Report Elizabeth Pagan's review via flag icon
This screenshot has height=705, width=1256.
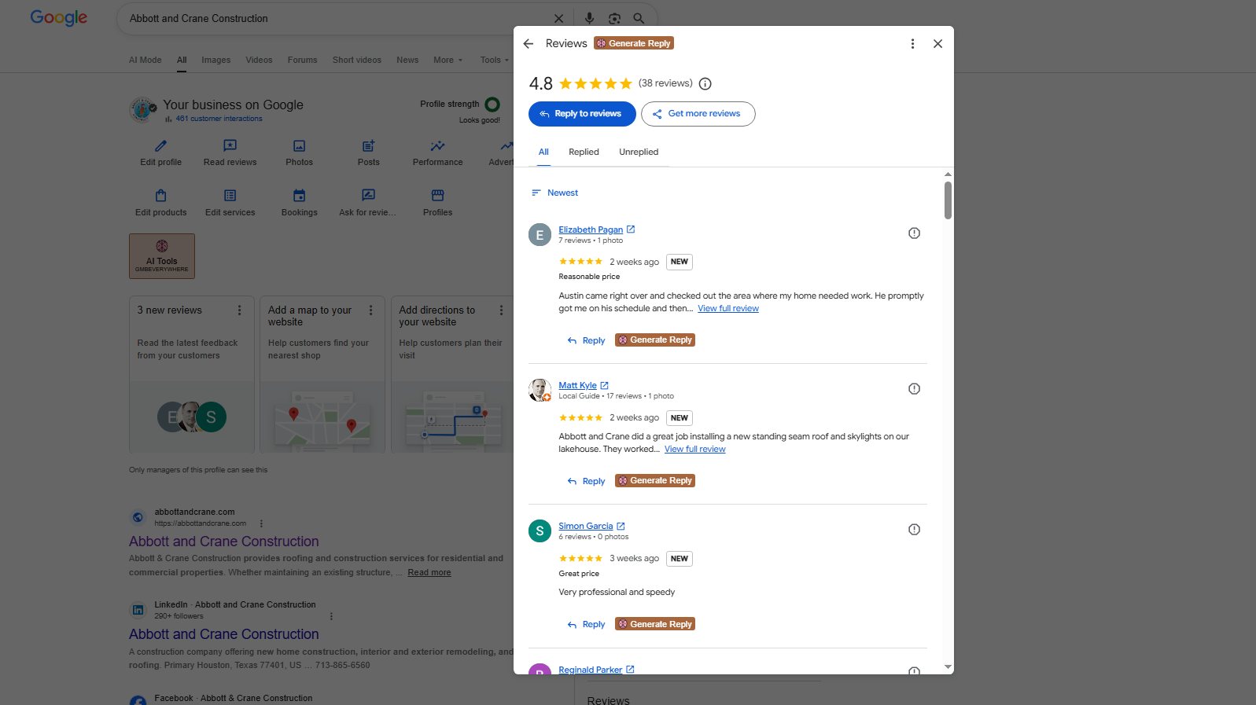pos(914,233)
